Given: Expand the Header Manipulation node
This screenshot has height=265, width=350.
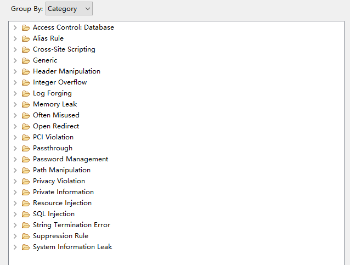Looking at the screenshot, I should (x=15, y=71).
